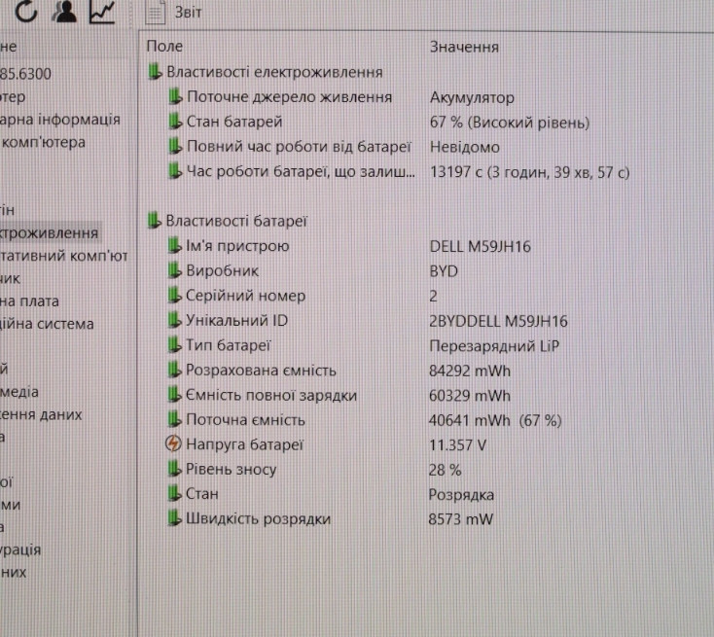The image size is (714, 637).
Task: Select the Напруга батареї field
Action: 244,444
